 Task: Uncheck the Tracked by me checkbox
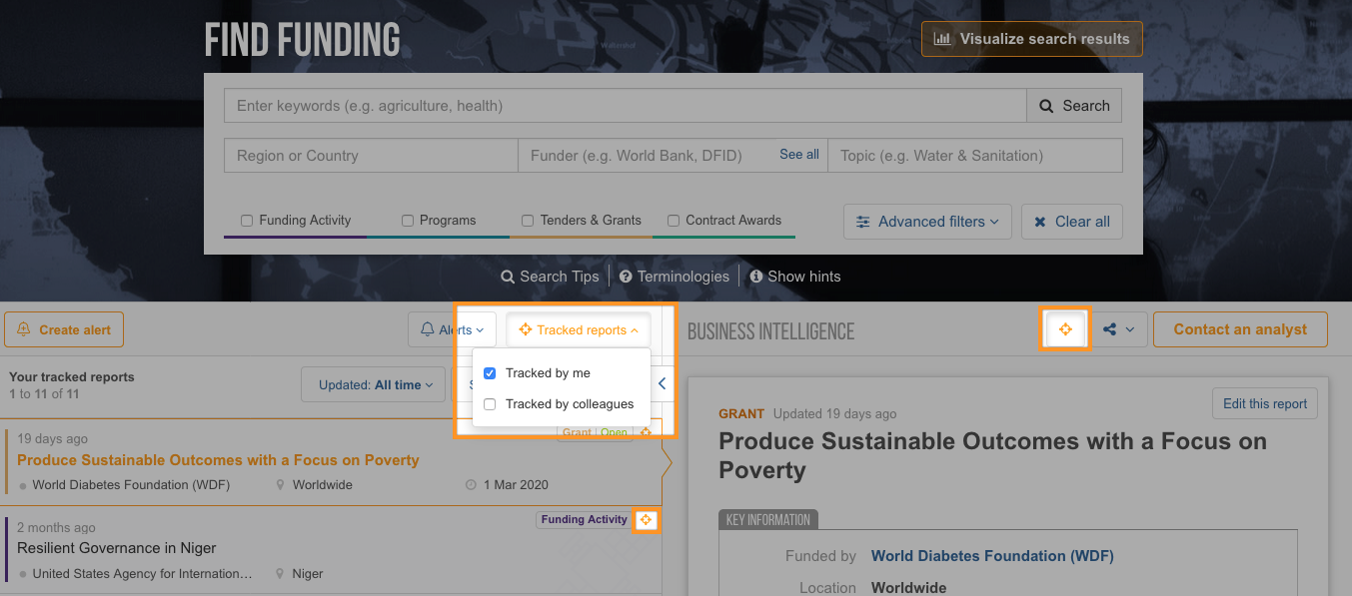490,373
